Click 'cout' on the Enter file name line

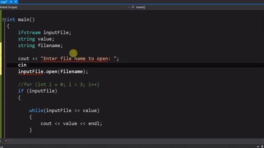pos(24,58)
